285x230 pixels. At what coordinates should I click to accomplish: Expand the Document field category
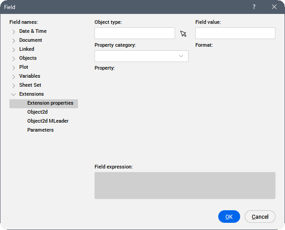[x=13, y=40]
